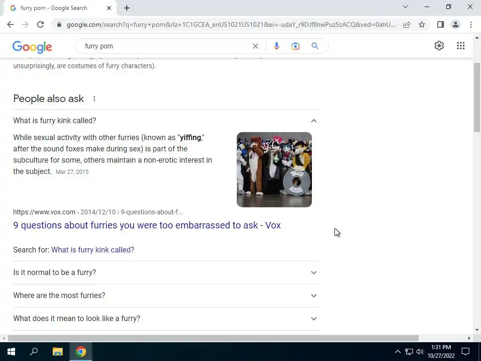
Task: View site information via lock icon
Action: (59, 24)
